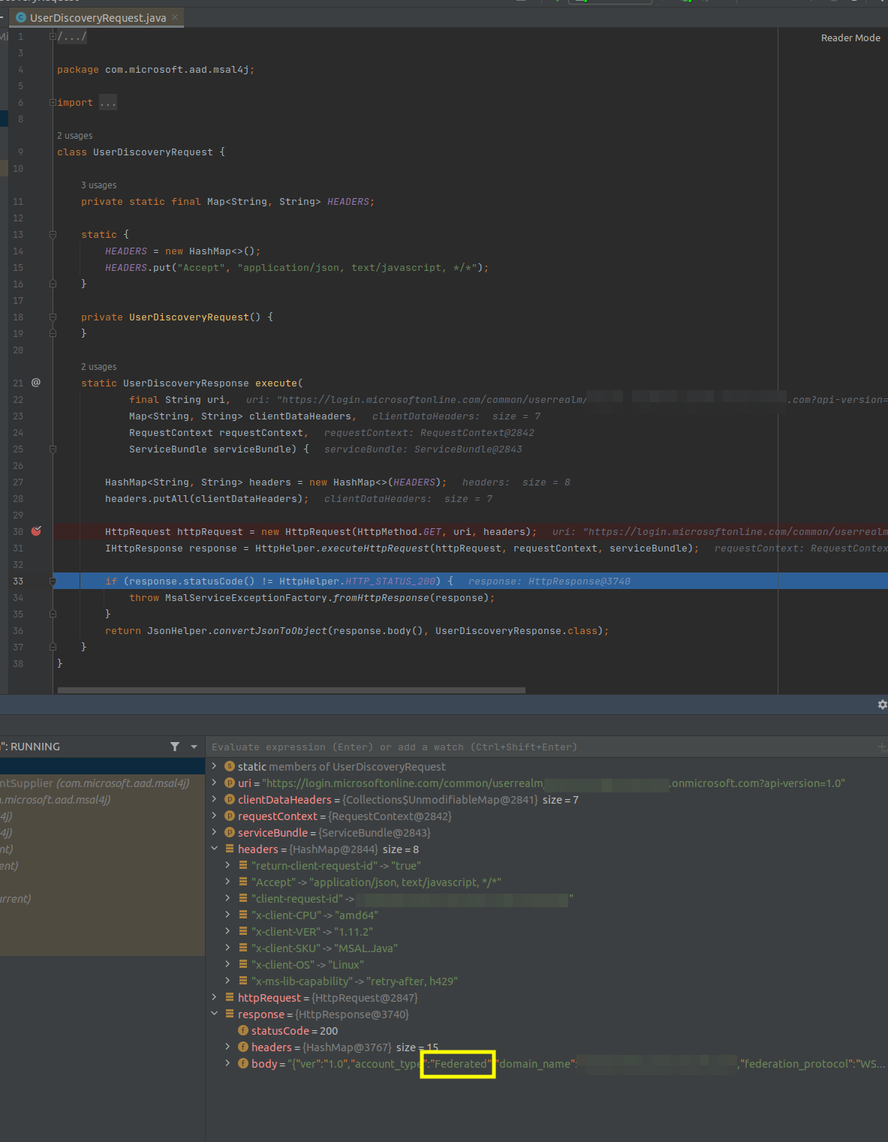
Task: Toggle Reader Mode in the editor
Action: (x=850, y=38)
